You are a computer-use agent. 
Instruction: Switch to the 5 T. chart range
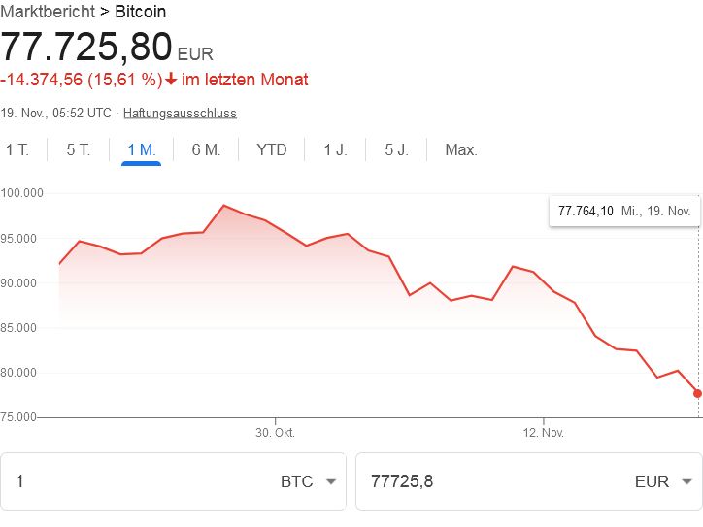(x=79, y=149)
